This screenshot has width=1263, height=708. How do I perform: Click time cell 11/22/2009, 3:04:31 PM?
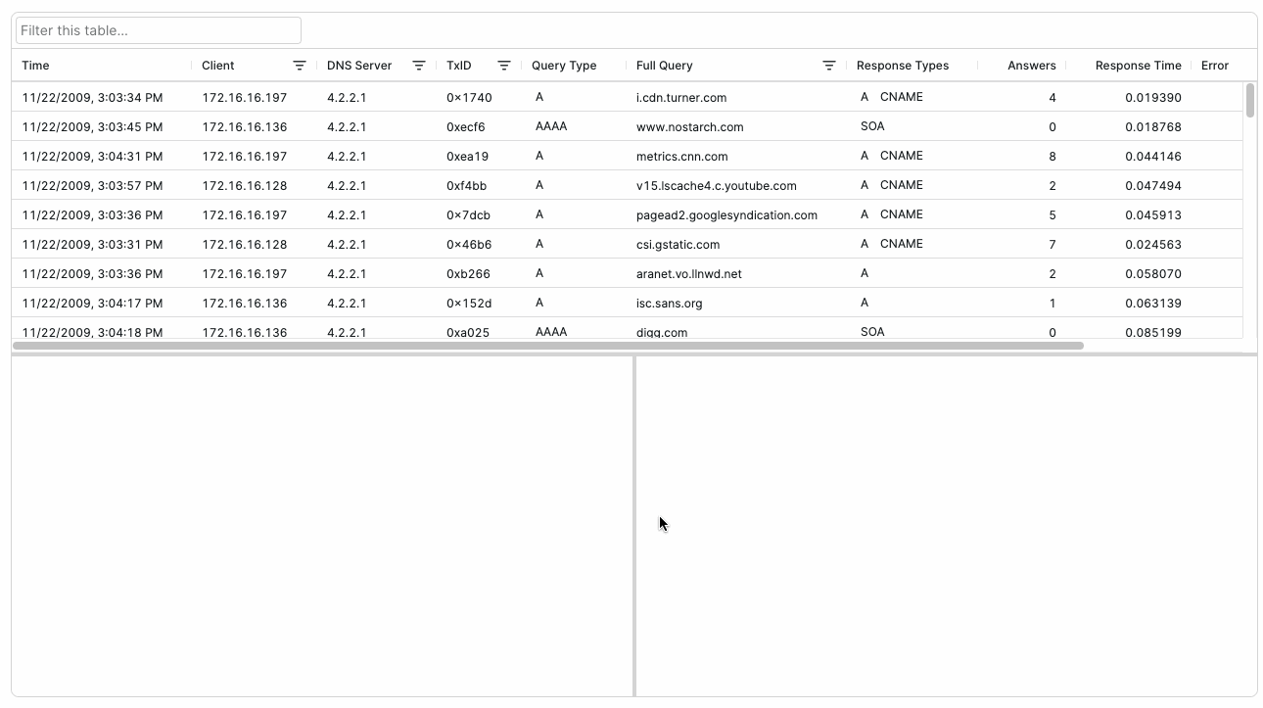coord(92,157)
